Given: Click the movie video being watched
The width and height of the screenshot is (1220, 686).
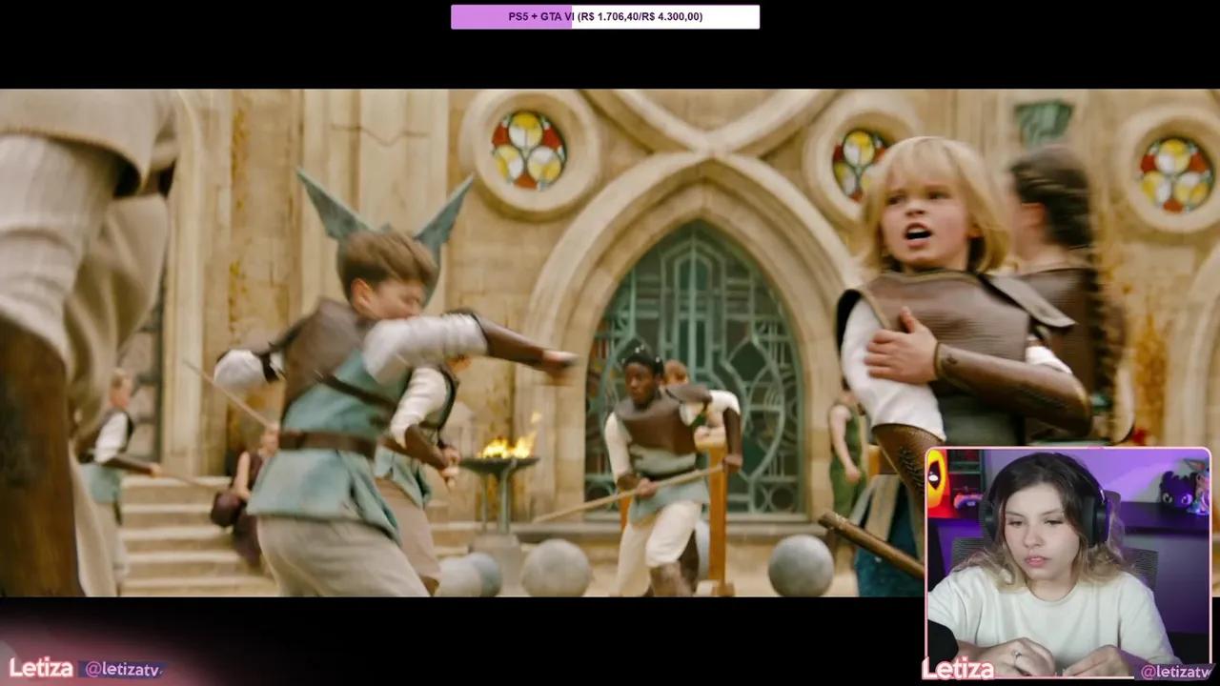Looking at the screenshot, I should click(610, 343).
